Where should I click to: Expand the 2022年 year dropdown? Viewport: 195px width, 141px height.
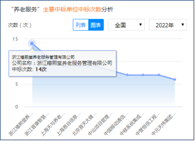click(168, 25)
